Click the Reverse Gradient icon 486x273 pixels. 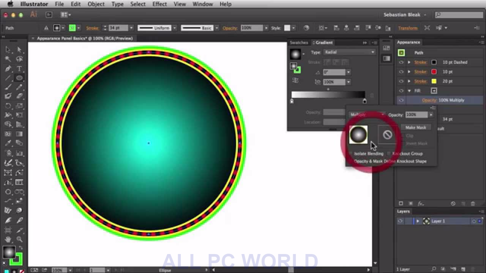coord(295,80)
